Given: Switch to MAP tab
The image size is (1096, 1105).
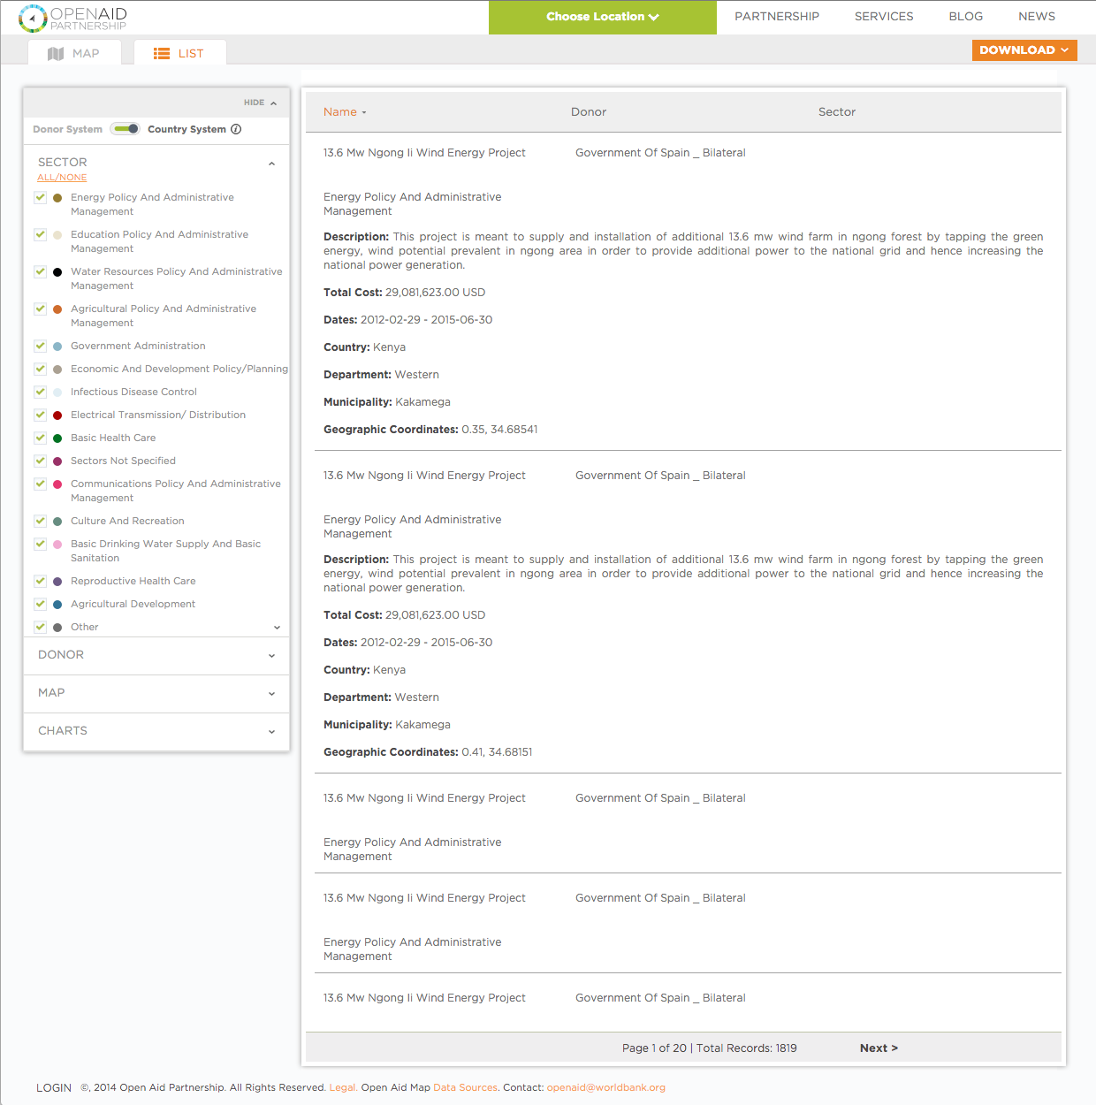Looking at the screenshot, I should coord(74,53).
